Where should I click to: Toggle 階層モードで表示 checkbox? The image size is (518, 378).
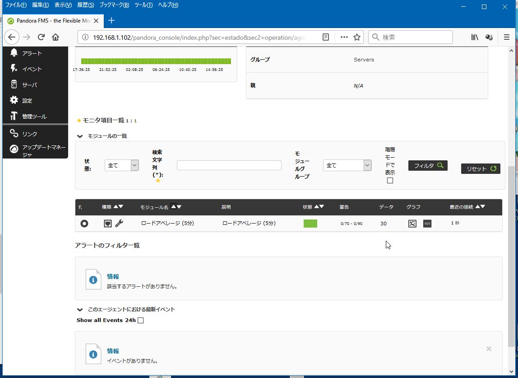coord(390,181)
